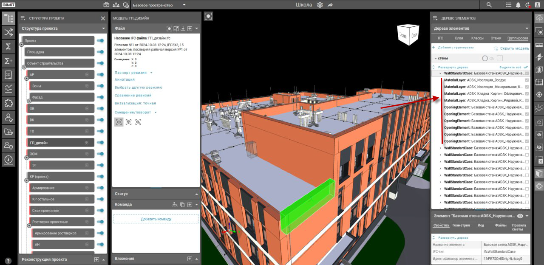
Task: Open the Геометрия tab in element panel
Action: coord(461,226)
